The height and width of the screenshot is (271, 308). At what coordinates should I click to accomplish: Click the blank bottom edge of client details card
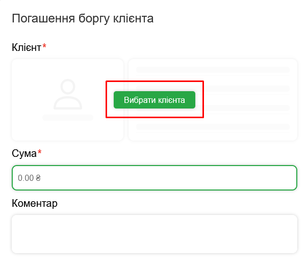(x=213, y=136)
